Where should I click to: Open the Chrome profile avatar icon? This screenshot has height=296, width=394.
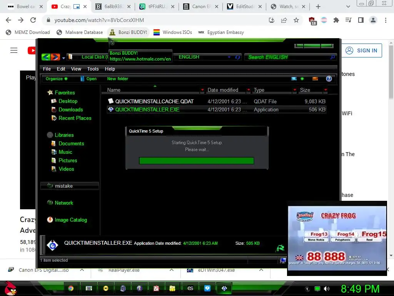click(373, 20)
